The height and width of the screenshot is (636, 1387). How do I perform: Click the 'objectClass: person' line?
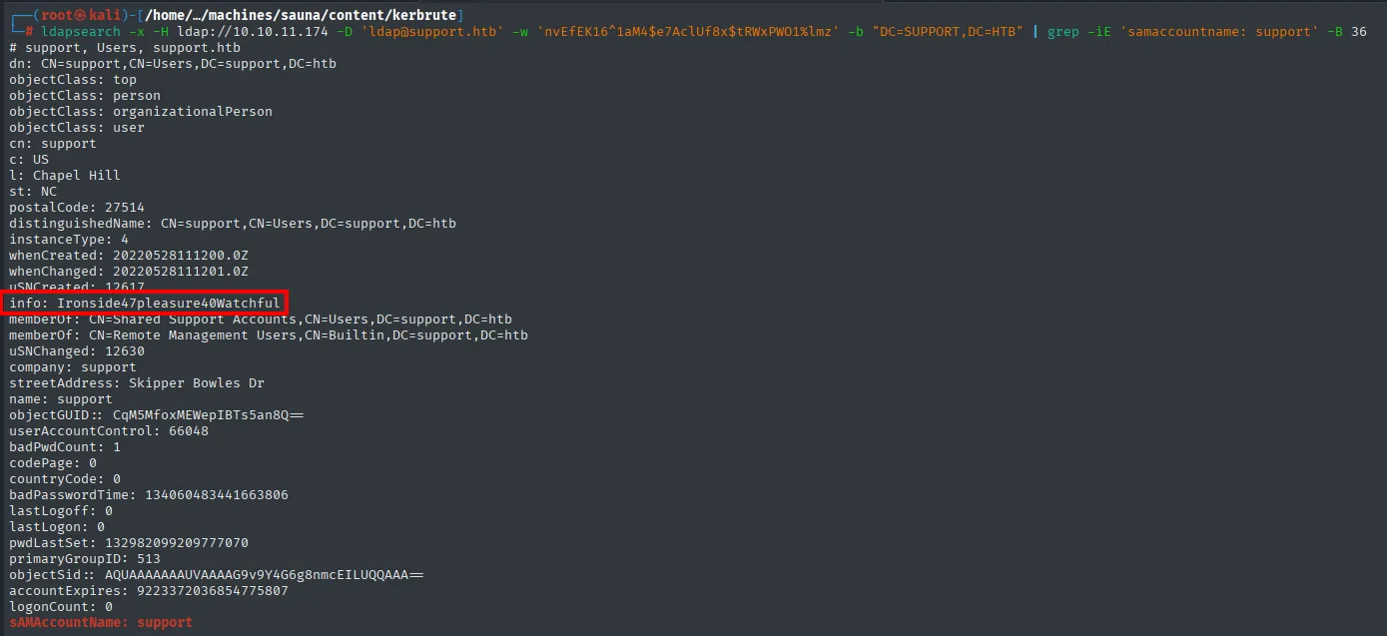pyautogui.click(x=85, y=96)
